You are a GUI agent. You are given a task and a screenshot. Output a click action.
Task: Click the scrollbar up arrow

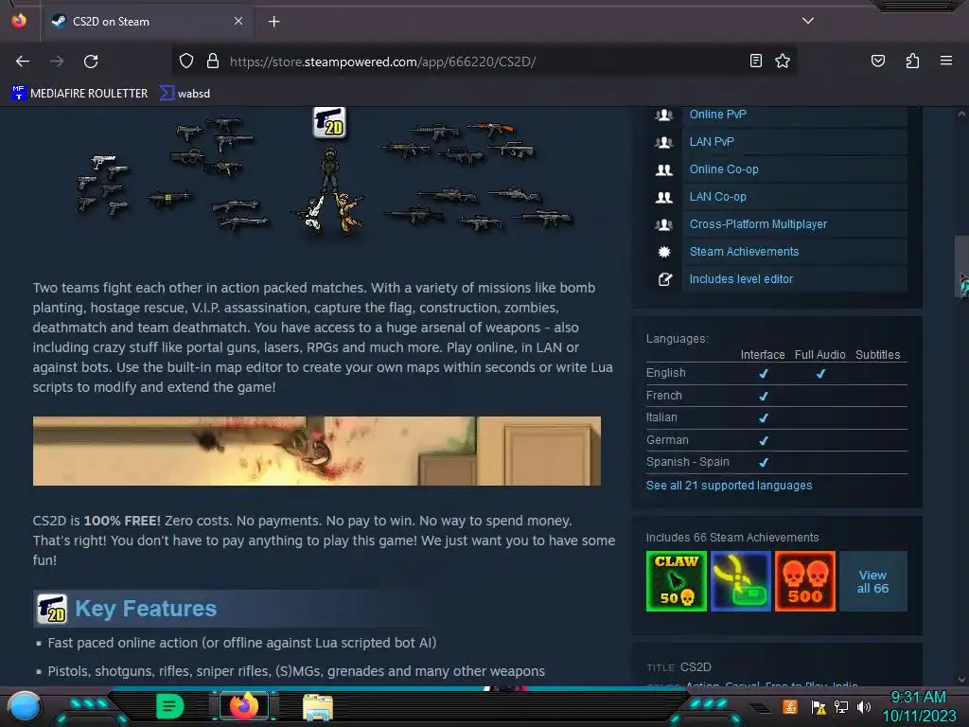pos(961,114)
